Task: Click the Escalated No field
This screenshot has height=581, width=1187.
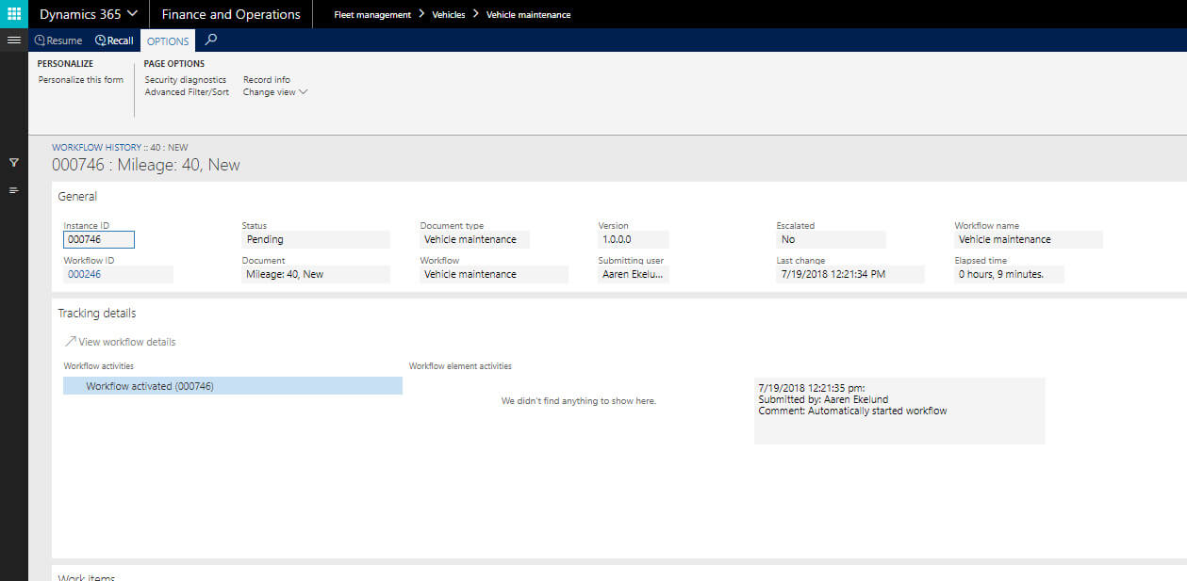Action: tap(831, 239)
